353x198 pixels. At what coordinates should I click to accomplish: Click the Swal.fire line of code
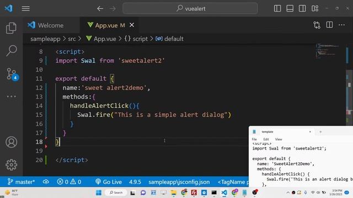(x=154, y=115)
